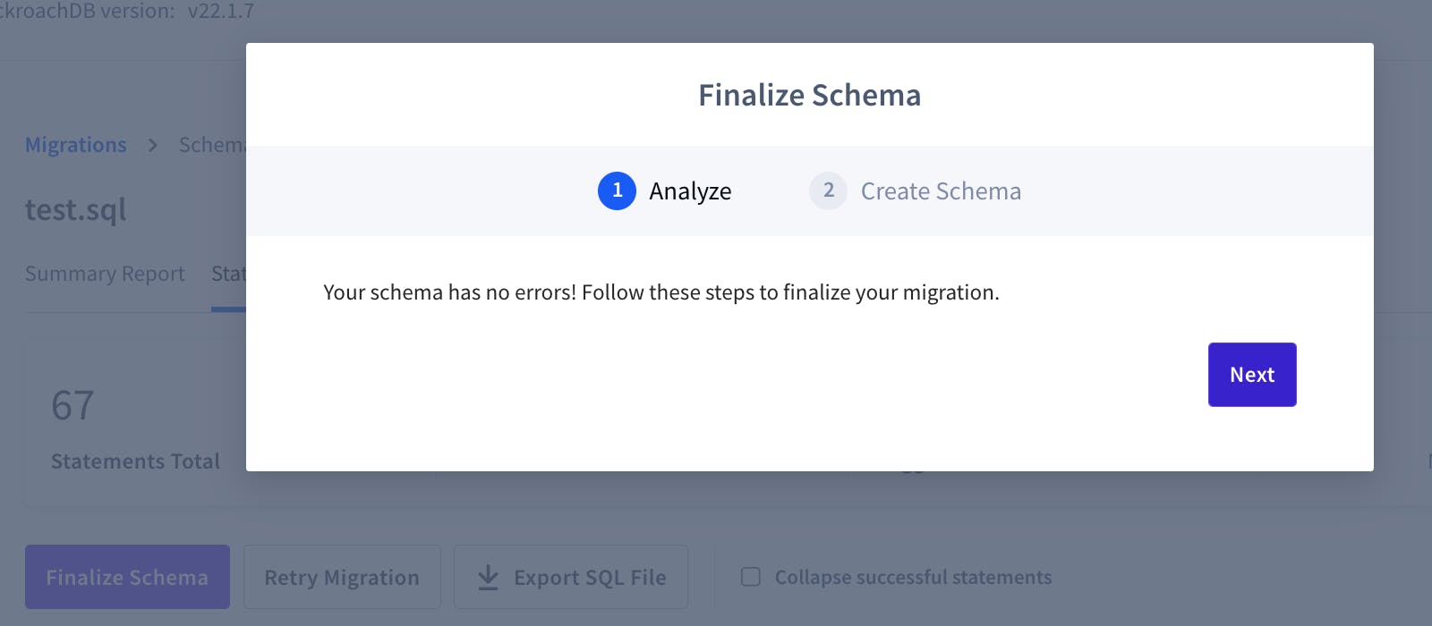
Task: Open the Migrations breadcrumb link
Action: [76, 145]
